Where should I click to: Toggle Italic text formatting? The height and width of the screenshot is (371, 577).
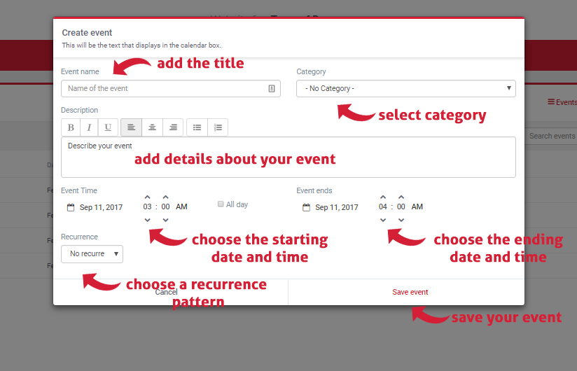[89, 127]
